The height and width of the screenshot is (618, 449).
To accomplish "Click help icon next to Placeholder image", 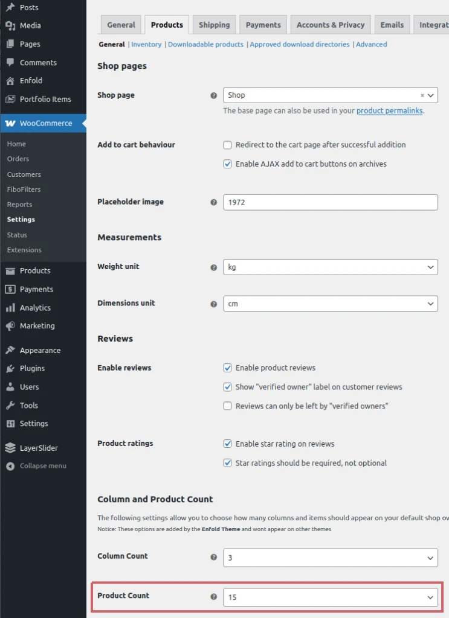I will 213,202.
